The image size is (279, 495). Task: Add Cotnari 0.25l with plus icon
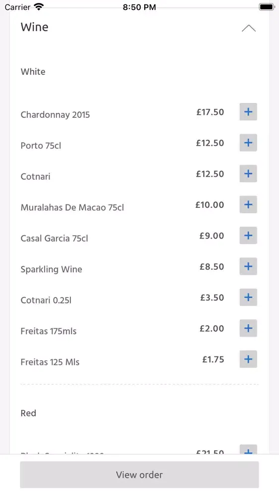[248, 297]
